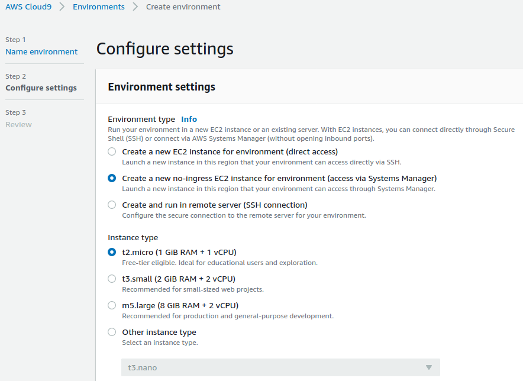
Task: Choose no-ingress EC2 instance via Systems Manager
Action: point(112,178)
